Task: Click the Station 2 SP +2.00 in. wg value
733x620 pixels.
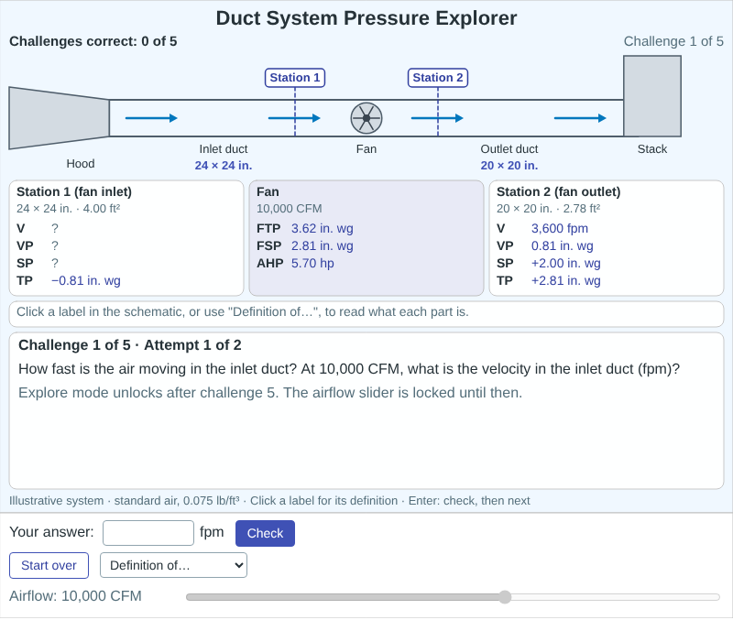Action: [x=565, y=263]
